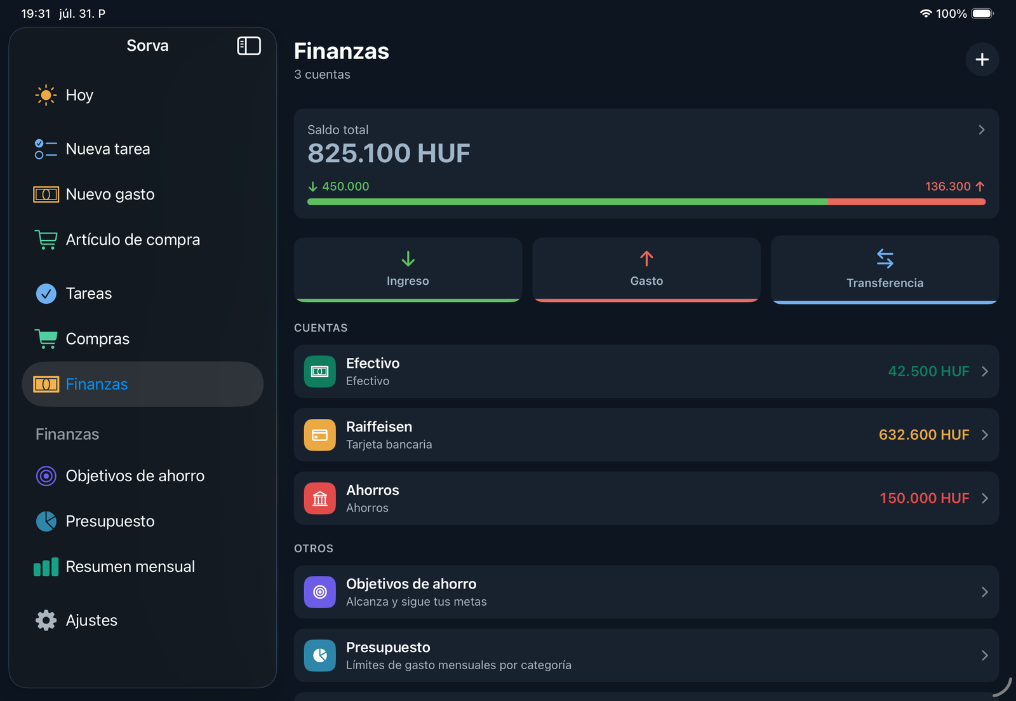1016x701 pixels.
Task: Tap the Gasto button label
Action: point(646,281)
